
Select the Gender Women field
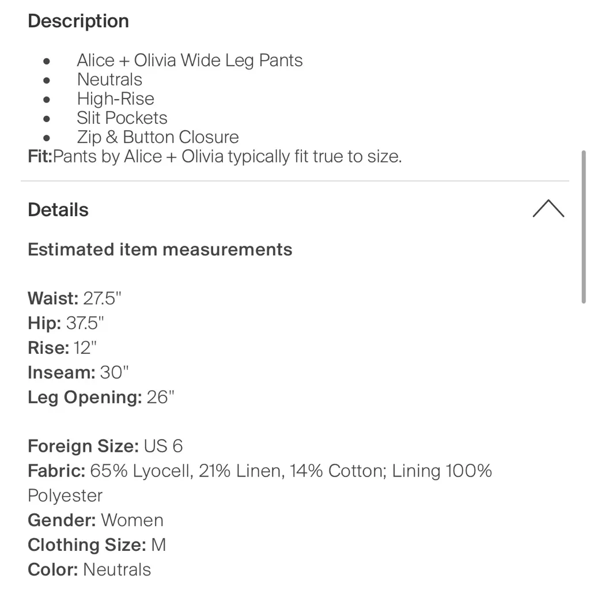[x=96, y=520]
